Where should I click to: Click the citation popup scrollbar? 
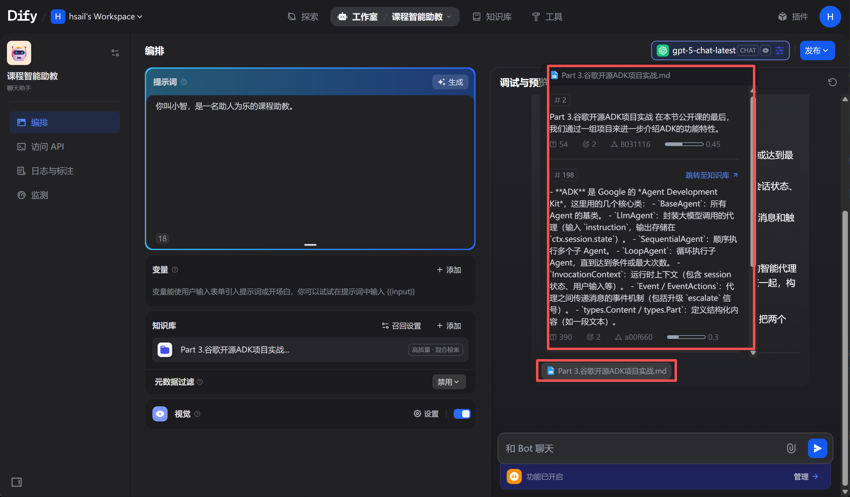point(753,182)
